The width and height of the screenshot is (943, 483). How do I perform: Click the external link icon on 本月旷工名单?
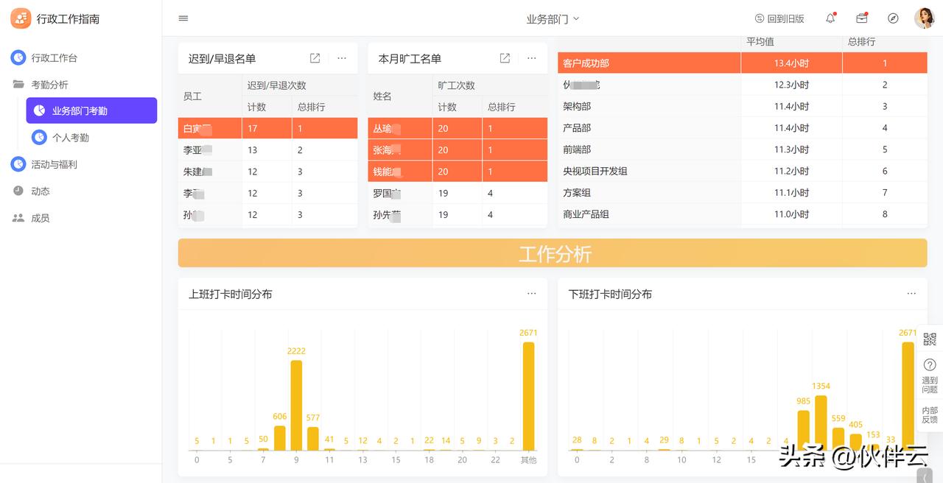click(x=505, y=58)
